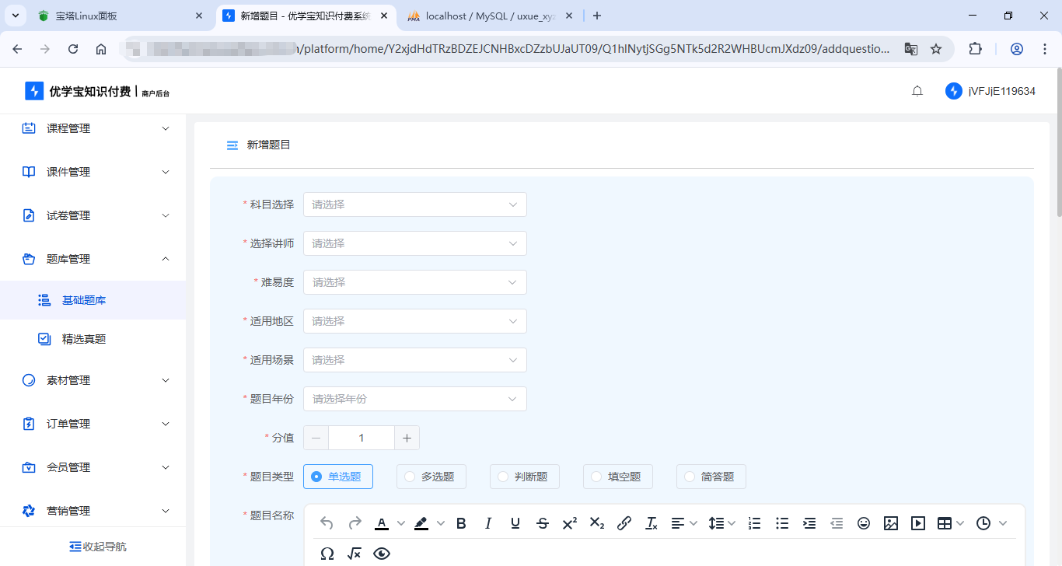The width and height of the screenshot is (1062, 566).
Task: Open the emoji picker in the editor
Action: tap(864, 523)
